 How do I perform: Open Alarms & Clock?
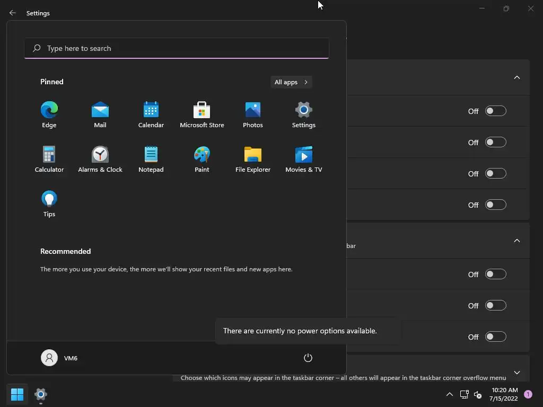100,160
